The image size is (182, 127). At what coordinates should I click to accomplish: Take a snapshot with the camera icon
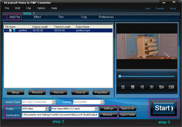tap(171, 87)
